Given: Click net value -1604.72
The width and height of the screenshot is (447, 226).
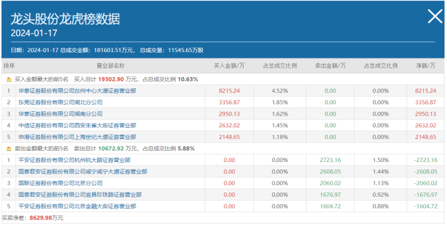Looking at the screenshot, I should coord(426,206).
